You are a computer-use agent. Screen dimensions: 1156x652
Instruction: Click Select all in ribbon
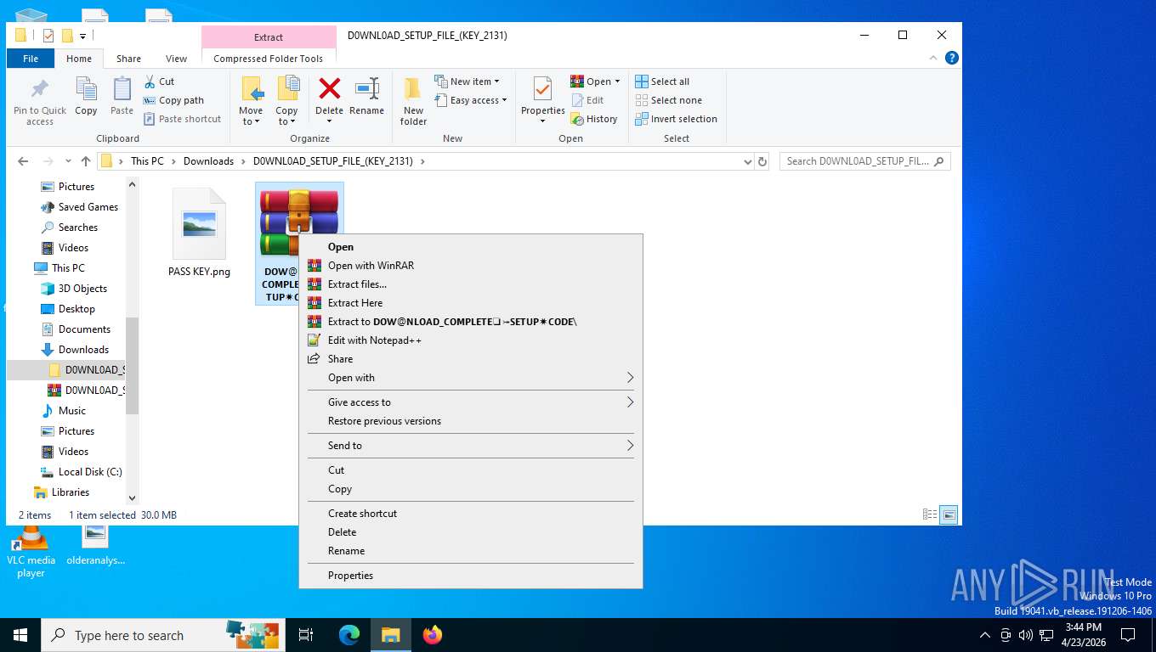[x=662, y=81]
